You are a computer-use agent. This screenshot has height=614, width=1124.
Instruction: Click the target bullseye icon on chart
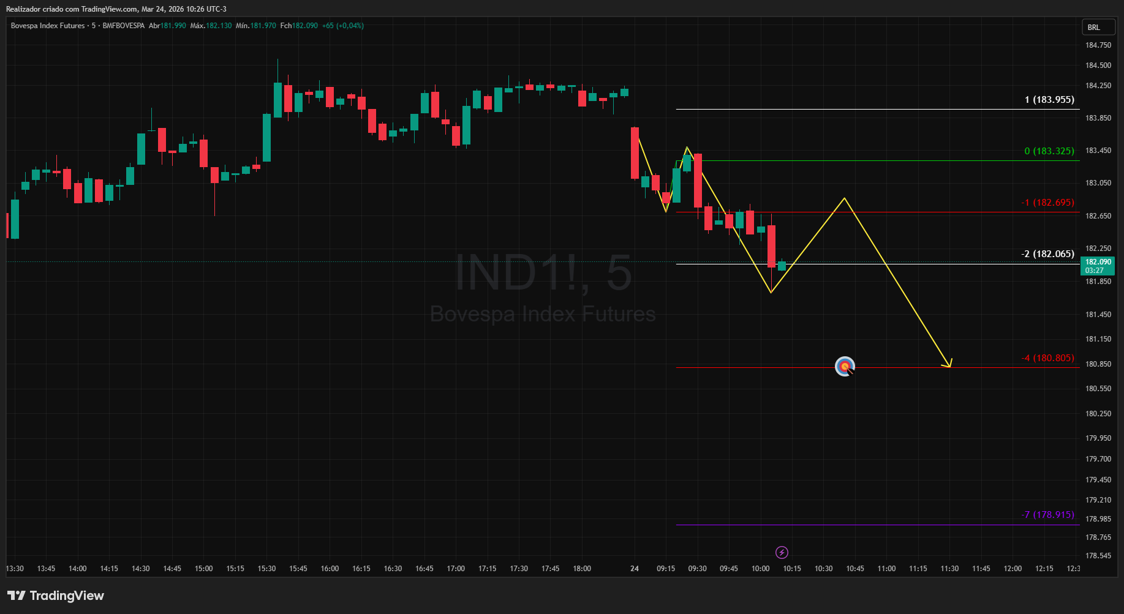tap(845, 367)
